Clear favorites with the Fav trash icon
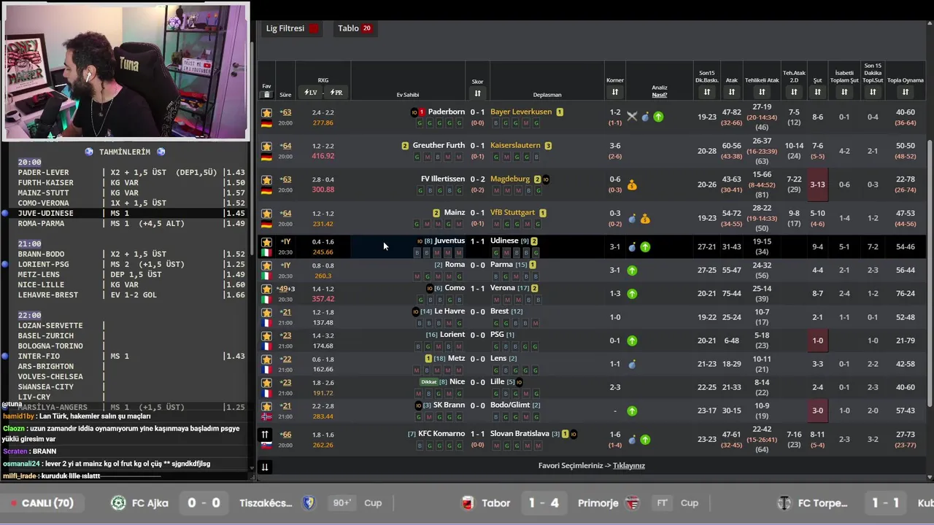934x525 pixels. (x=266, y=95)
